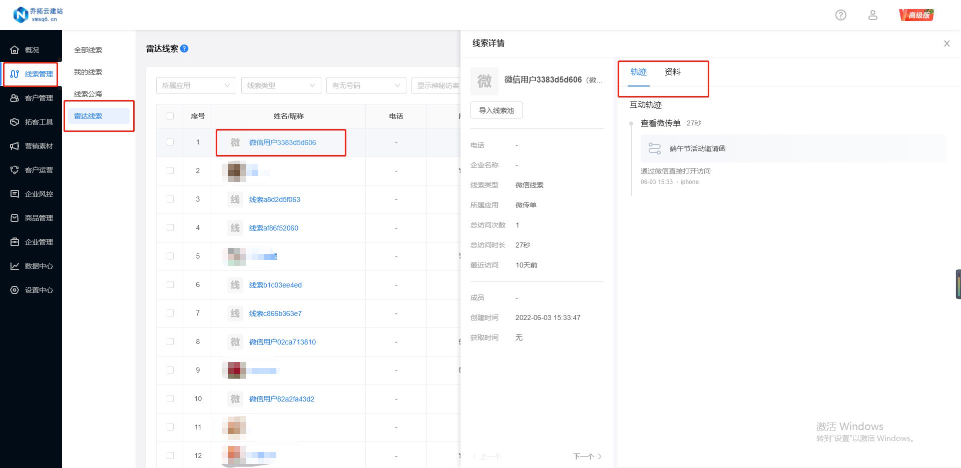
Task: Switch to the 轨迹 tab
Action: click(639, 72)
